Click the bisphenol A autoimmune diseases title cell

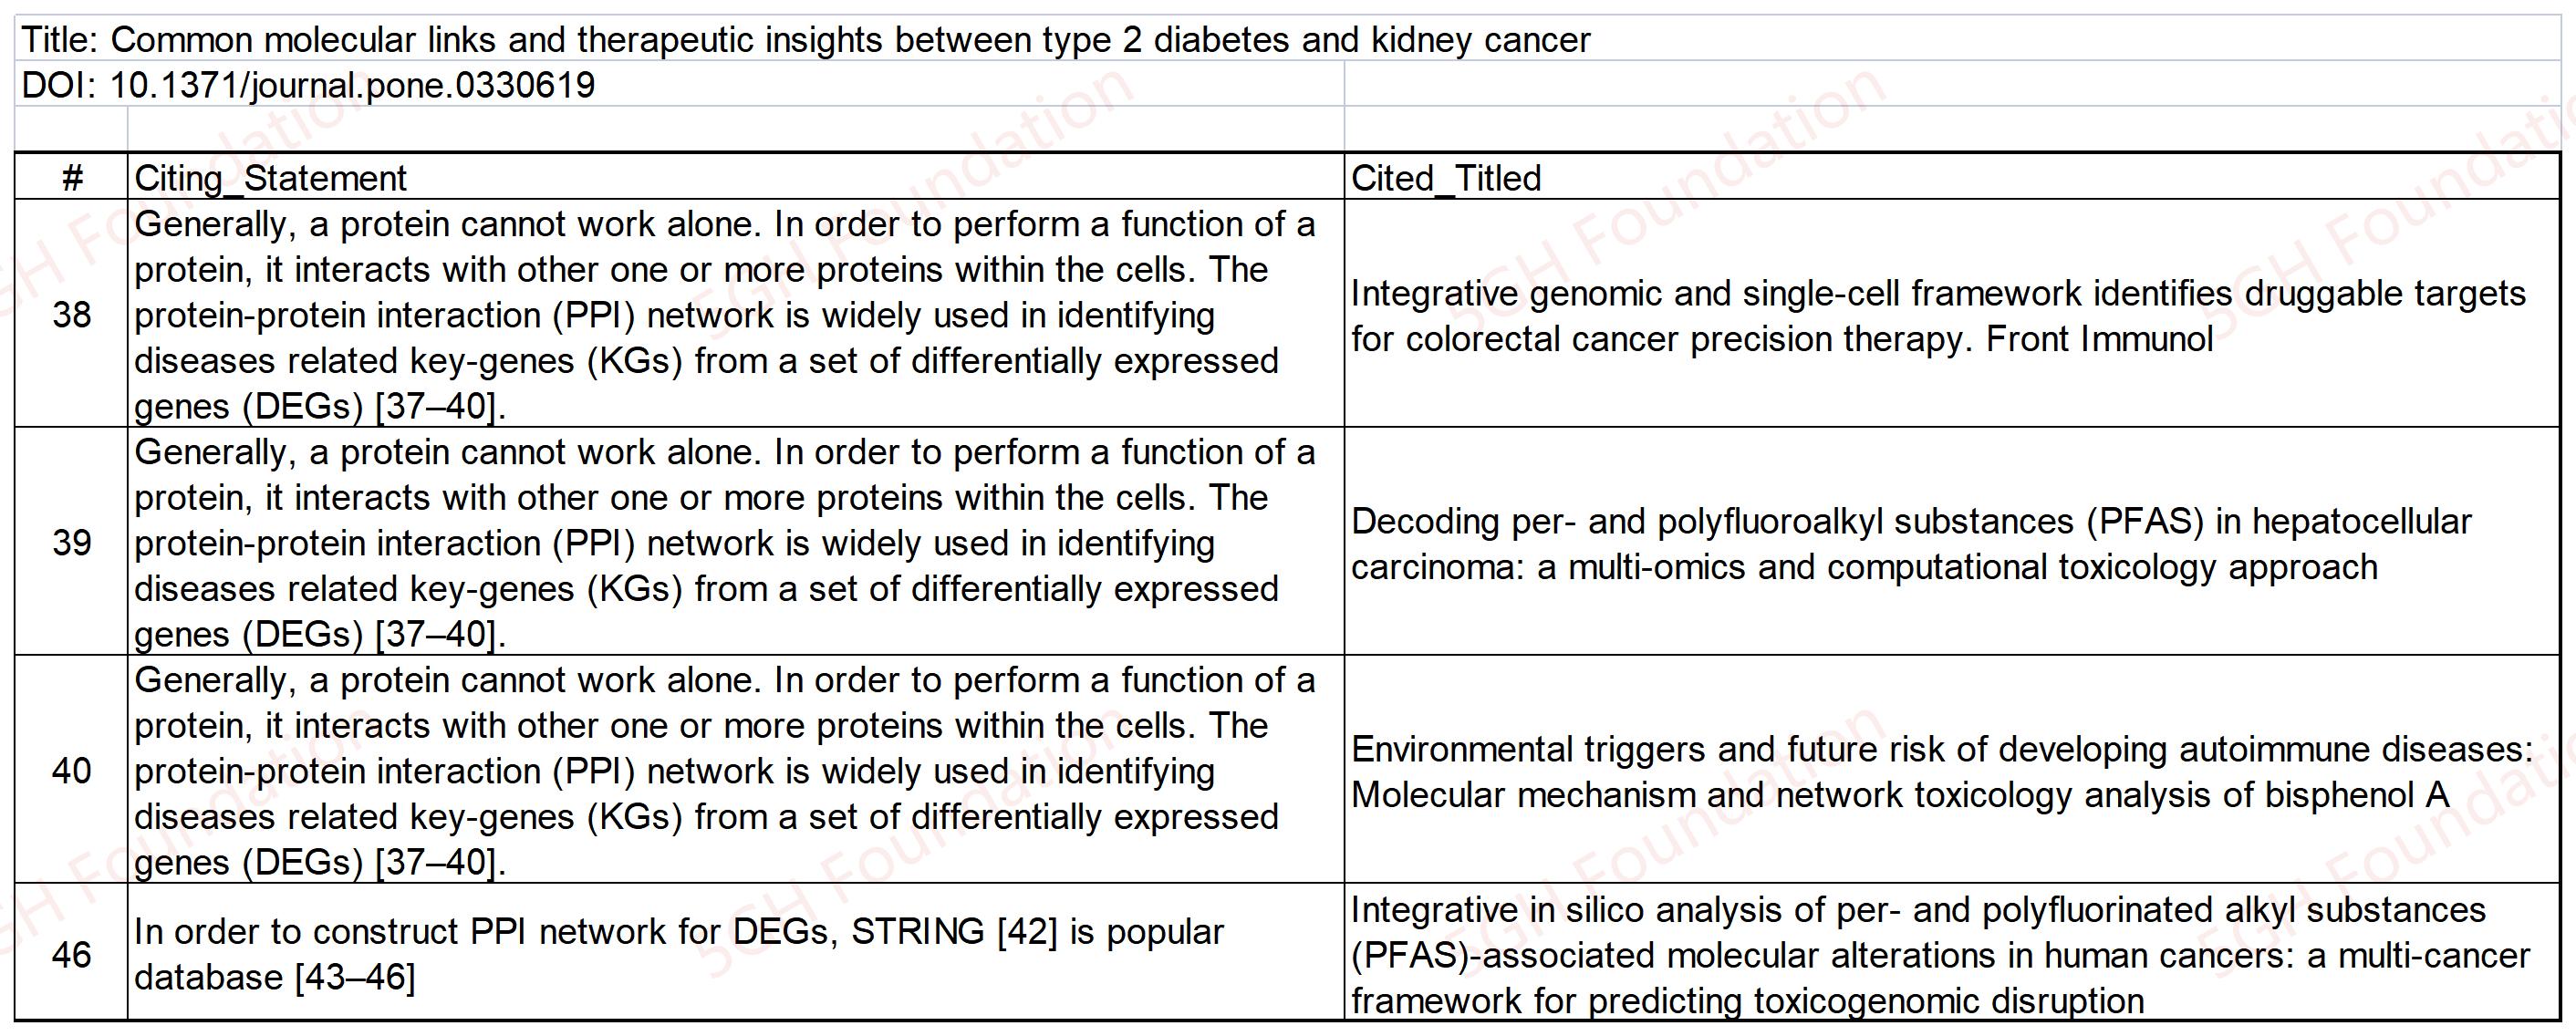[x=1950, y=771]
